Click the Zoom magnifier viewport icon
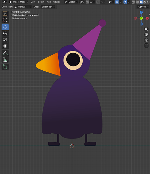This screenshot has width=150, height=174. point(146,29)
